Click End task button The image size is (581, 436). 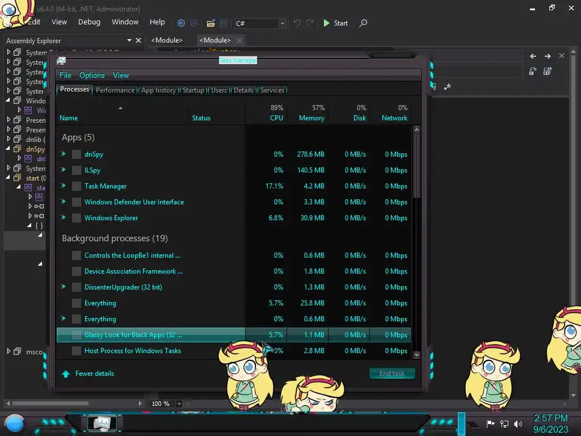coord(392,374)
